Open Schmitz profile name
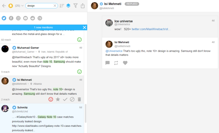 tap(22, 107)
